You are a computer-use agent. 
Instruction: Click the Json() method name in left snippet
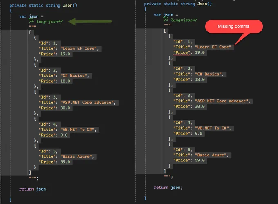pos(70,5)
